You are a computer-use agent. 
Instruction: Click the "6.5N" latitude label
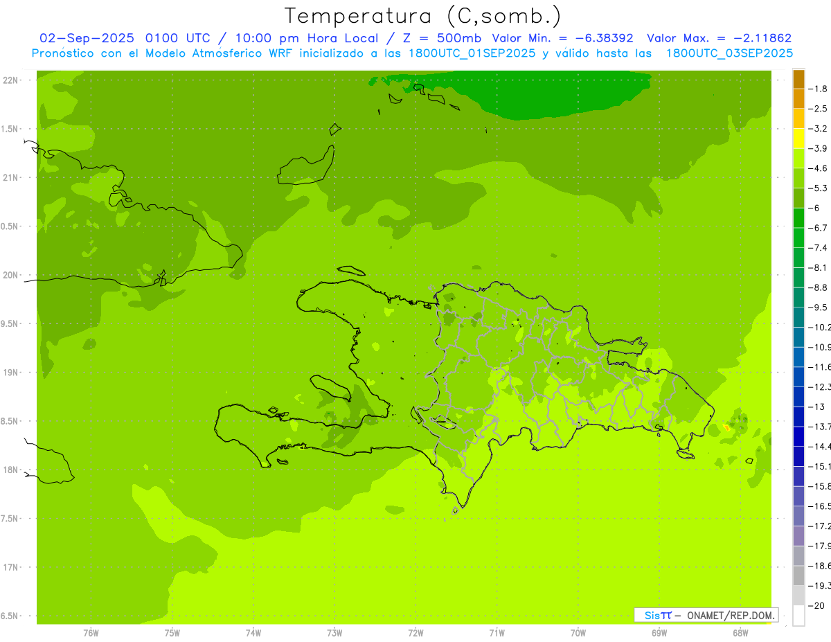pos(9,616)
